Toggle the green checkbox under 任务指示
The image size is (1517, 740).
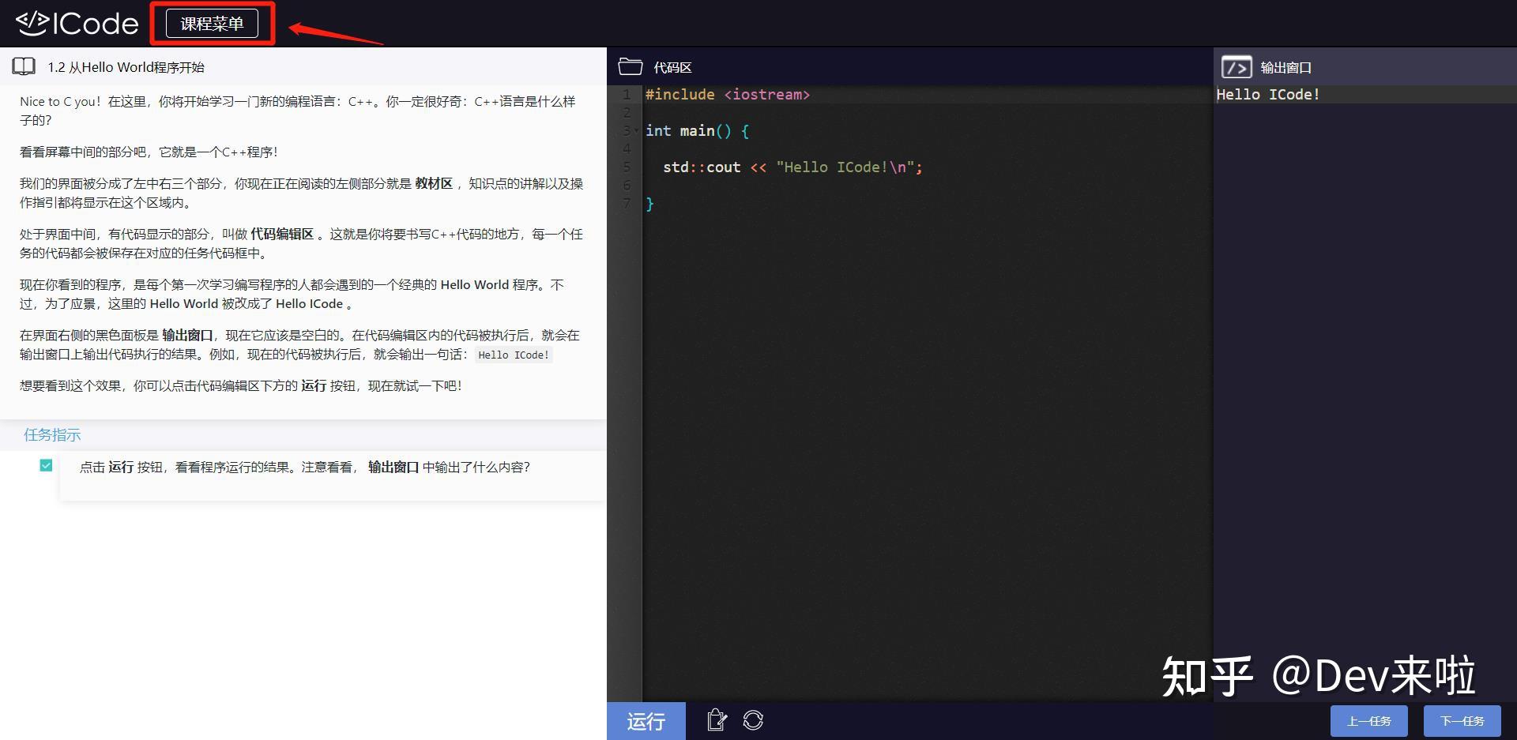tap(46, 465)
